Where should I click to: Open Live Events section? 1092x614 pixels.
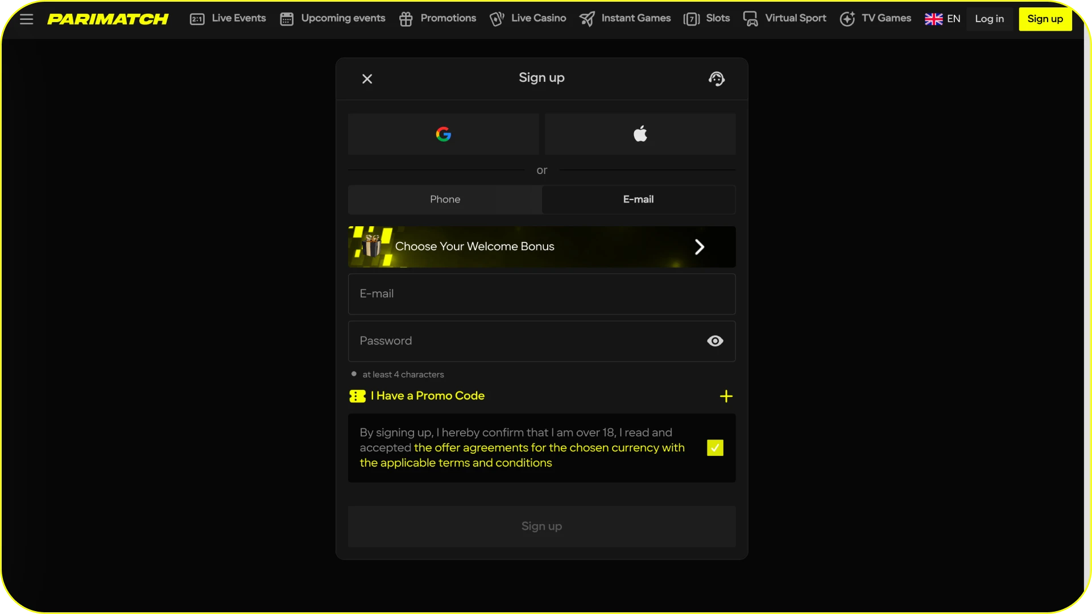click(x=228, y=19)
